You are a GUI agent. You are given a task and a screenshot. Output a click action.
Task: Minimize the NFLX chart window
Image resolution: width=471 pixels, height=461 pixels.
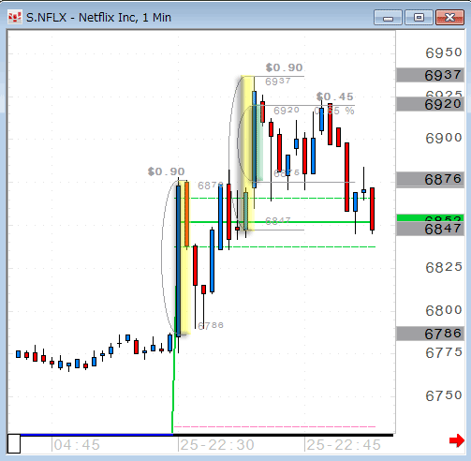coord(388,17)
